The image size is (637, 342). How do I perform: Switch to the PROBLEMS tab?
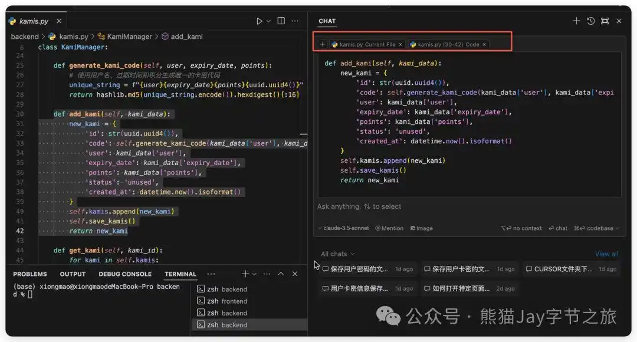pyautogui.click(x=30, y=274)
